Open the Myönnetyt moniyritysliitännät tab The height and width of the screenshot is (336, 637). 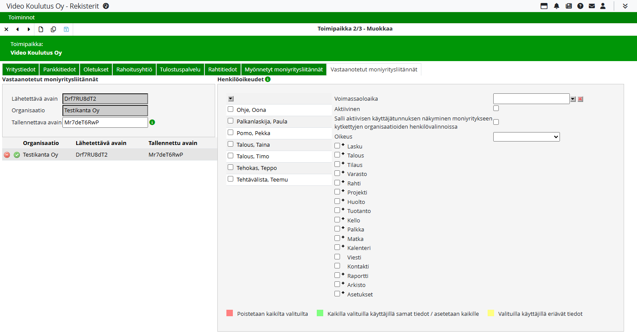[x=283, y=69]
